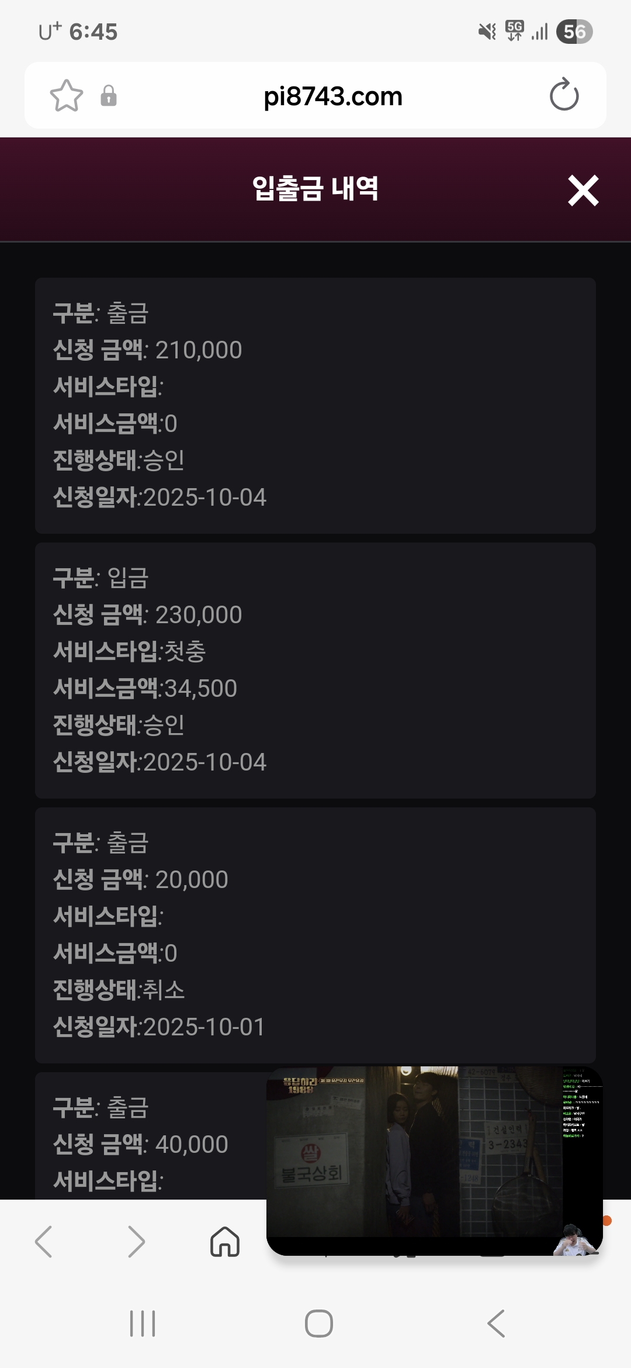Open Android recent apps button

(143, 1324)
